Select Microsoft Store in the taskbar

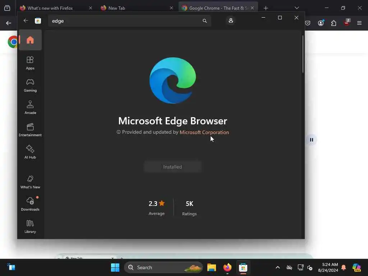click(243, 267)
